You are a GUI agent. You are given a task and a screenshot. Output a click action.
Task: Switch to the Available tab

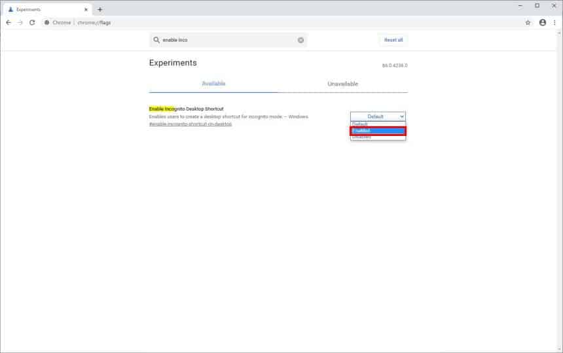pos(213,84)
